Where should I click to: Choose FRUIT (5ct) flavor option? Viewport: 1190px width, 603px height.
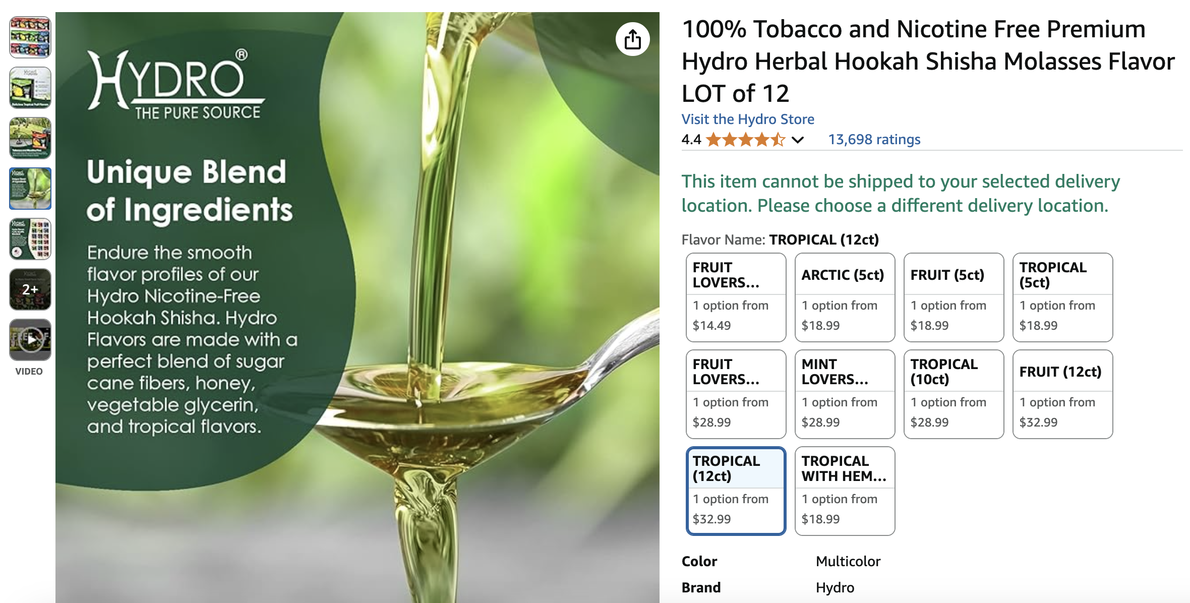click(954, 297)
